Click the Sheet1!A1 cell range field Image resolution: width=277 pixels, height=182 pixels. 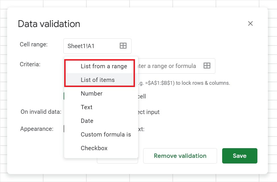click(91, 46)
